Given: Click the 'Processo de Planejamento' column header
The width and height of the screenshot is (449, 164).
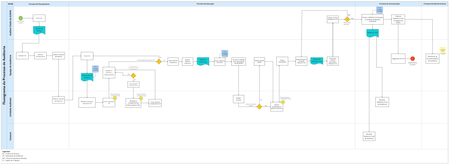Looking at the screenshot, I should click(x=39, y=4).
